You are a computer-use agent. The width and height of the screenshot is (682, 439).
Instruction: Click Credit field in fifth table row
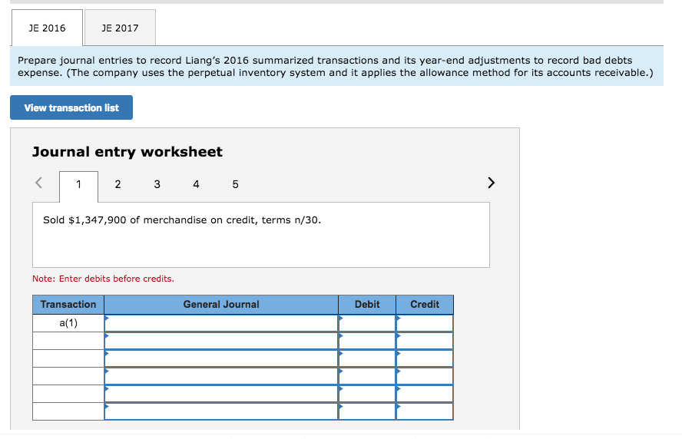point(425,394)
